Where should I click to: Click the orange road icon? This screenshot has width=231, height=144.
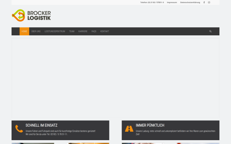129,129
